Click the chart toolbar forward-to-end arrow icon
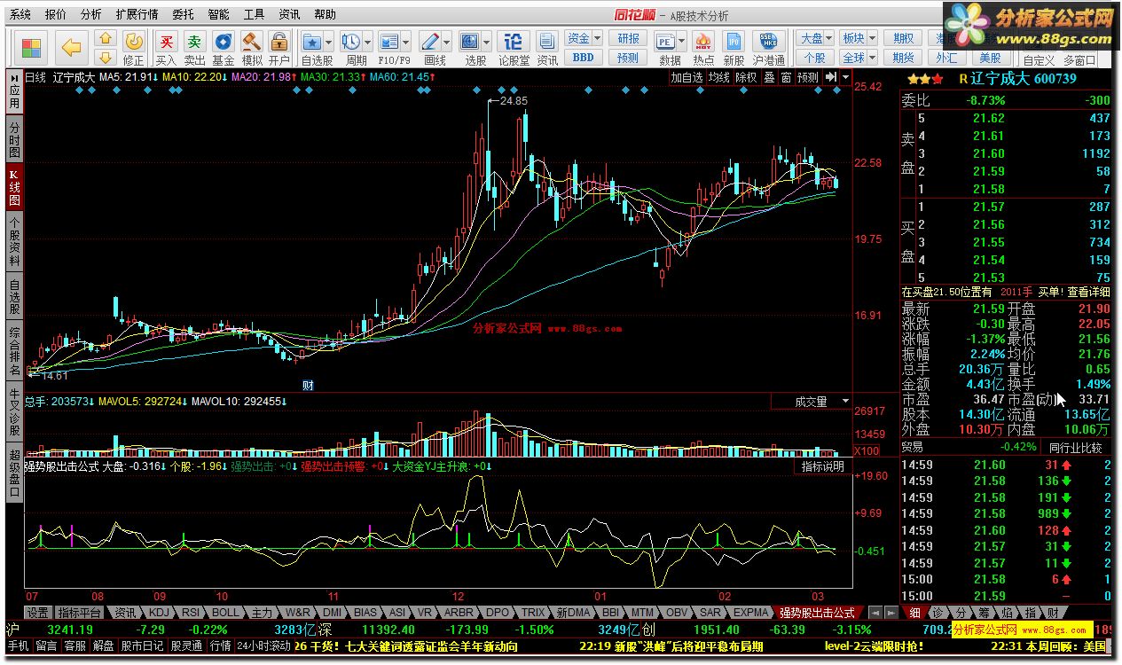Viewport: 1122px width, 665px height. pyautogui.click(x=831, y=78)
